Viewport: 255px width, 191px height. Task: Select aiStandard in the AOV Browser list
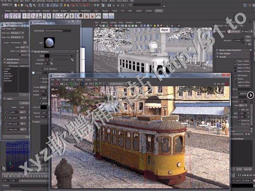click(8, 76)
